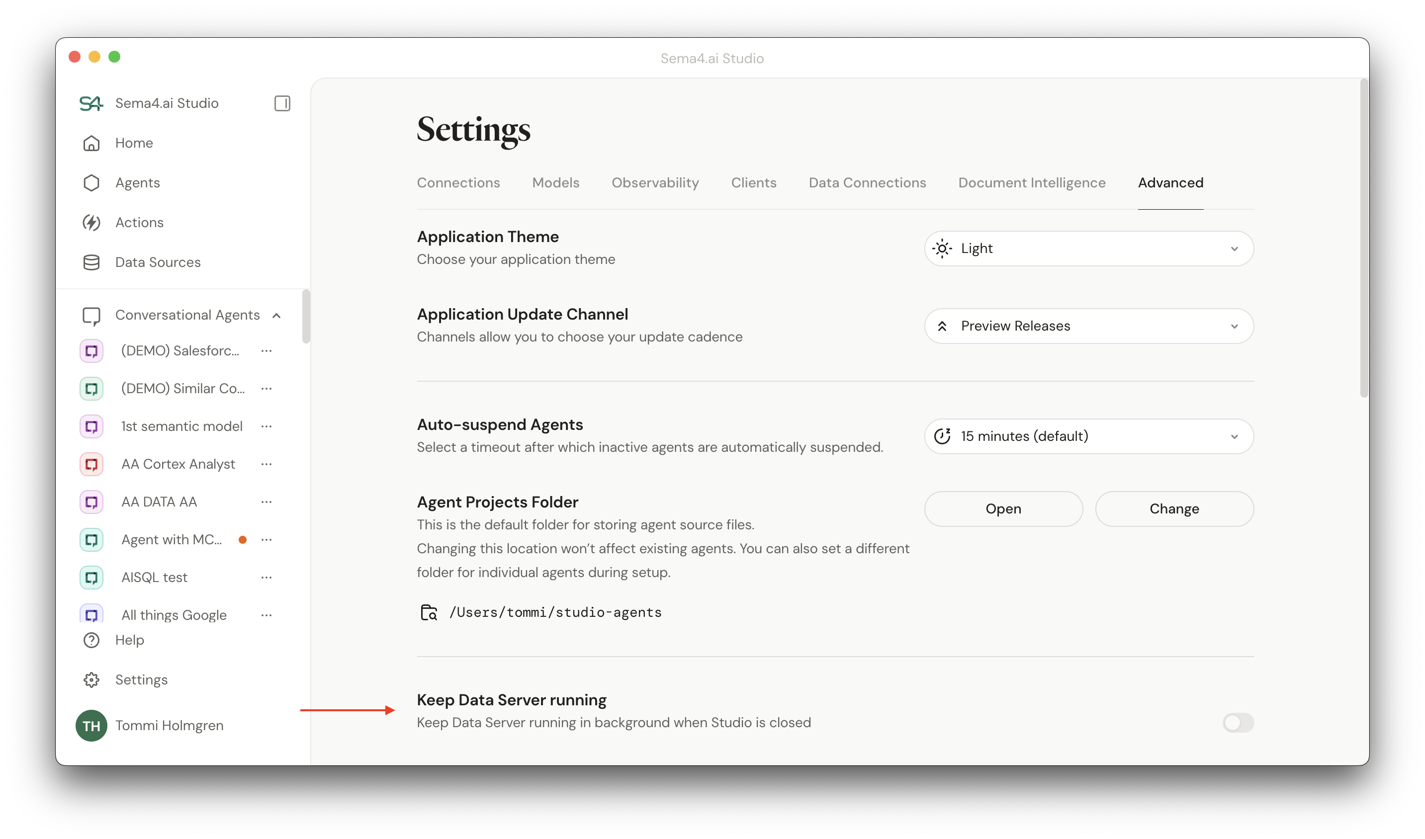Open the Application Update Channel dropdown
The height and width of the screenshot is (839, 1425).
tap(1088, 326)
